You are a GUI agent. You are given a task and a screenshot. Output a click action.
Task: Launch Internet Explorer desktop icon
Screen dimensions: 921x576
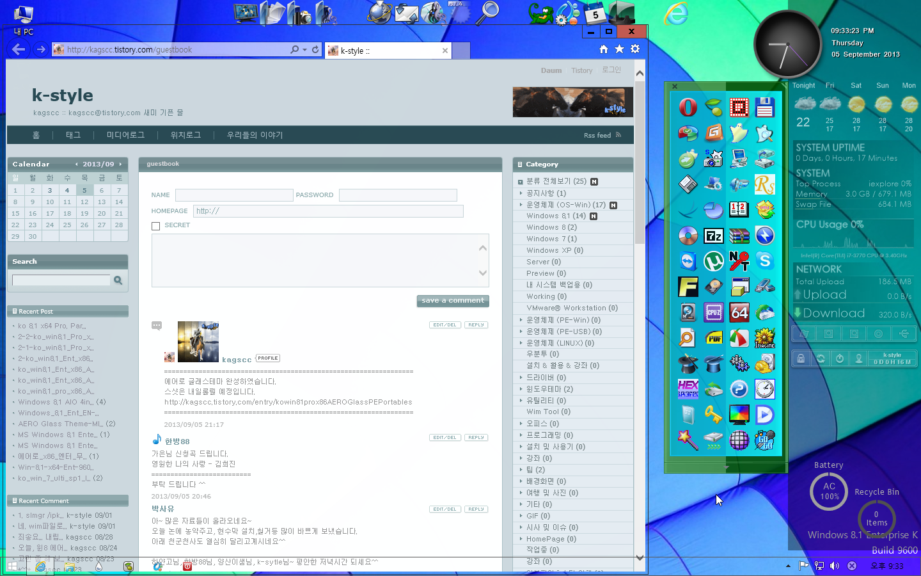676,13
